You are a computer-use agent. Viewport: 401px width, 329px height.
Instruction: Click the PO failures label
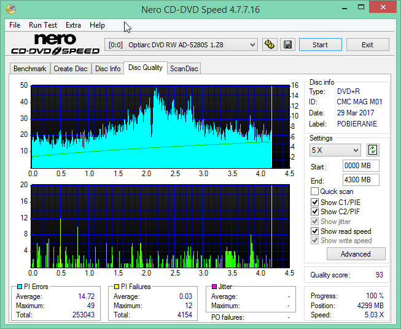click(228, 317)
